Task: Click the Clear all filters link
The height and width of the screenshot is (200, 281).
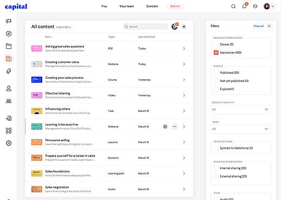Action: (259, 26)
